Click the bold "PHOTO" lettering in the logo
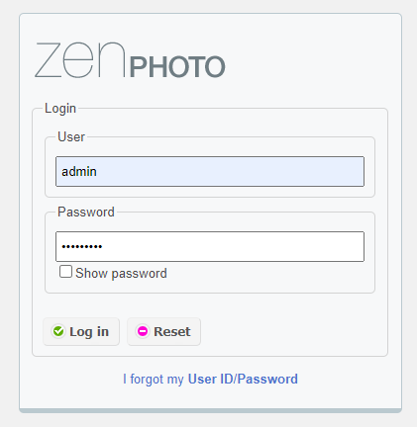 tap(177, 67)
